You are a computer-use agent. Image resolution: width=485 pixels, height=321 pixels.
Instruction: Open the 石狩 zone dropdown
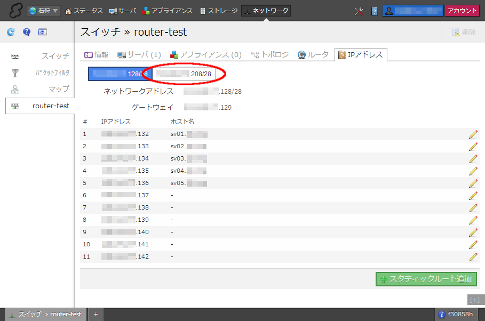44,11
